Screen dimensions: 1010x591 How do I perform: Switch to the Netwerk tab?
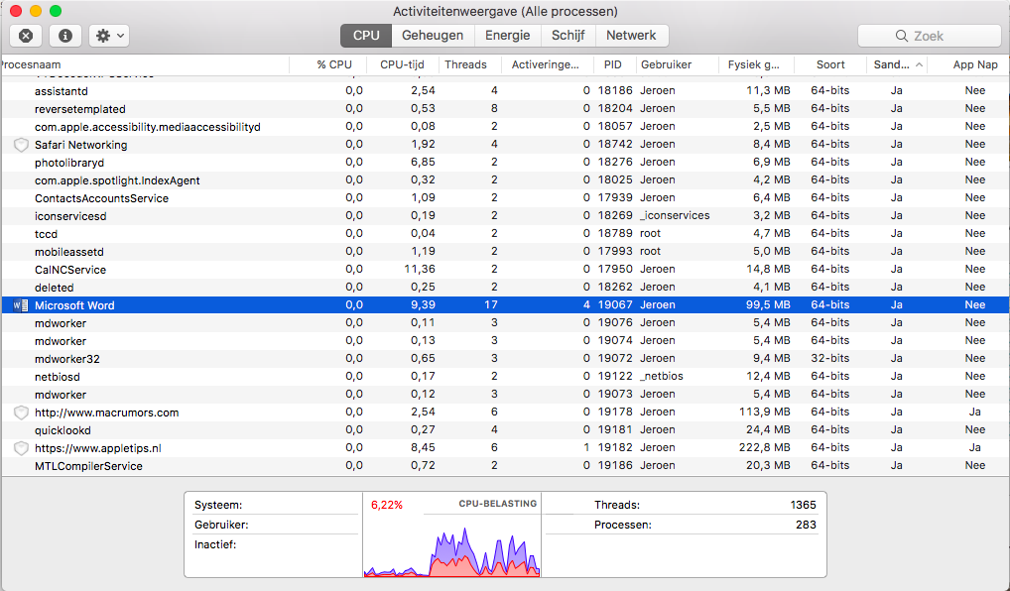tap(631, 36)
